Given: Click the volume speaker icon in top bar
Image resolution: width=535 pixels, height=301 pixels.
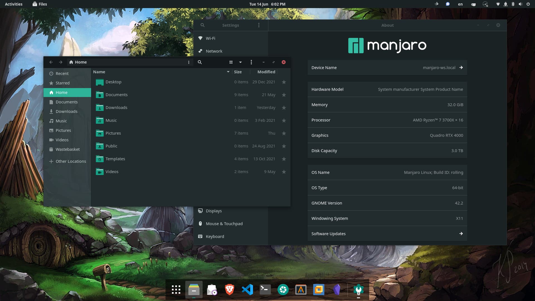Looking at the screenshot, I should (520, 4).
